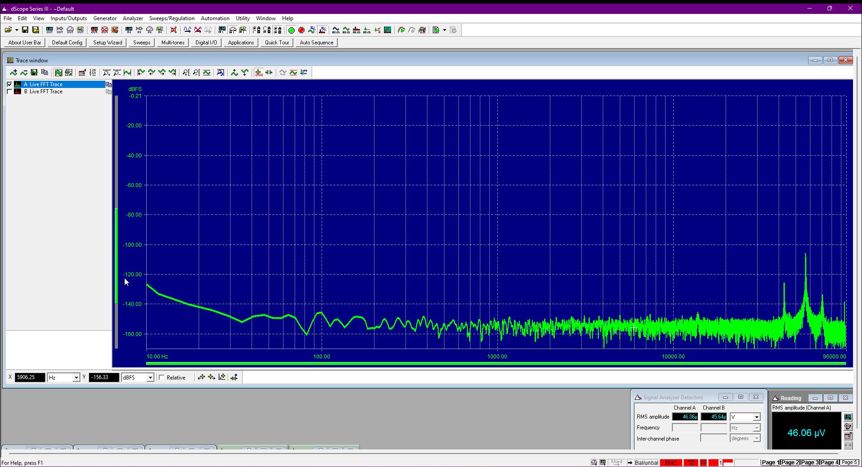Click the X cursor value field 5906.25
Image resolution: width=862 pixels, height=467 pixels.
pos(30,378)
